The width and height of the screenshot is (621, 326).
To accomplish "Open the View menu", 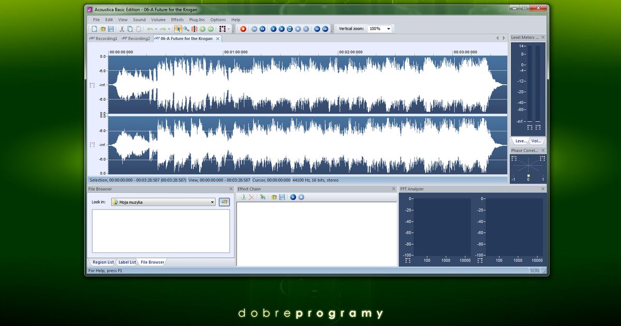I will point(123,20).
